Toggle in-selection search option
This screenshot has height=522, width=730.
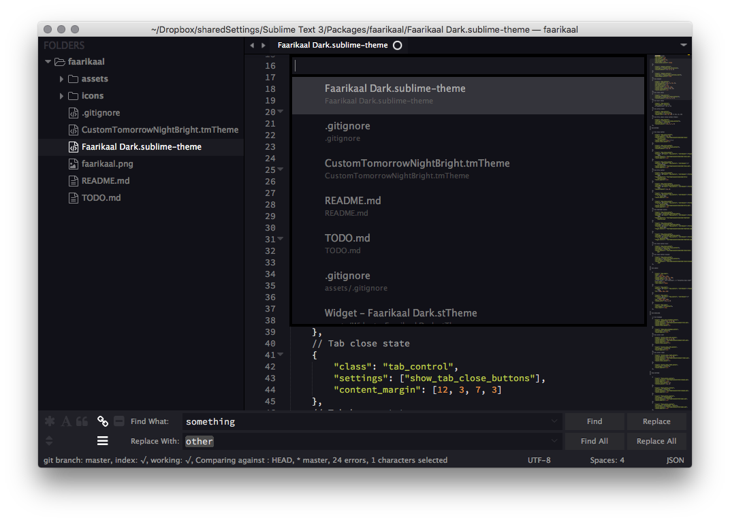click(x=119, y=421)
